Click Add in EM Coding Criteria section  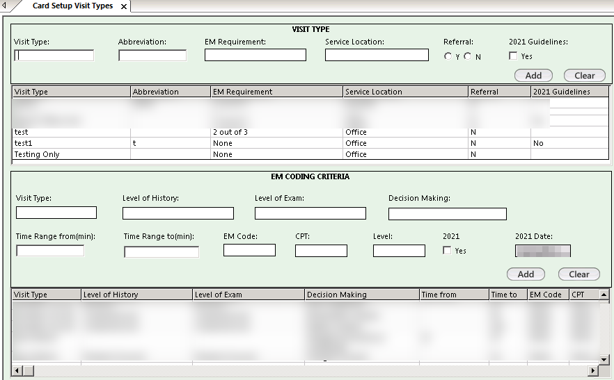pos(526,274)
